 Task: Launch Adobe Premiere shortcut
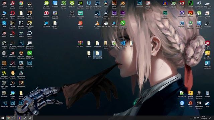(x=123, y=14)
